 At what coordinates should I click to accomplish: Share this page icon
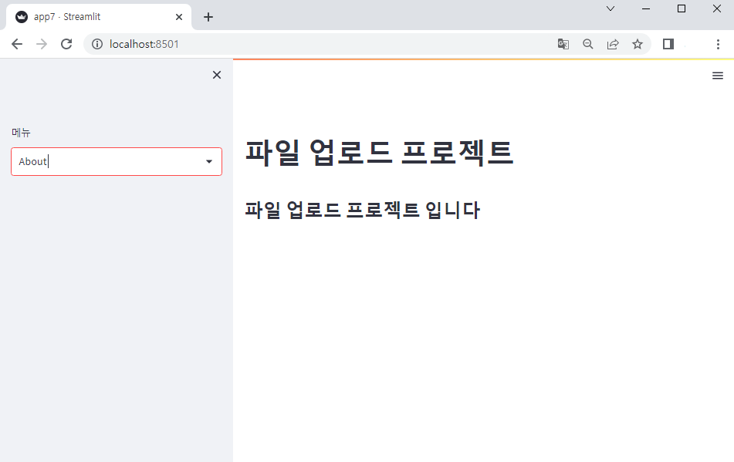click(613, 44)
